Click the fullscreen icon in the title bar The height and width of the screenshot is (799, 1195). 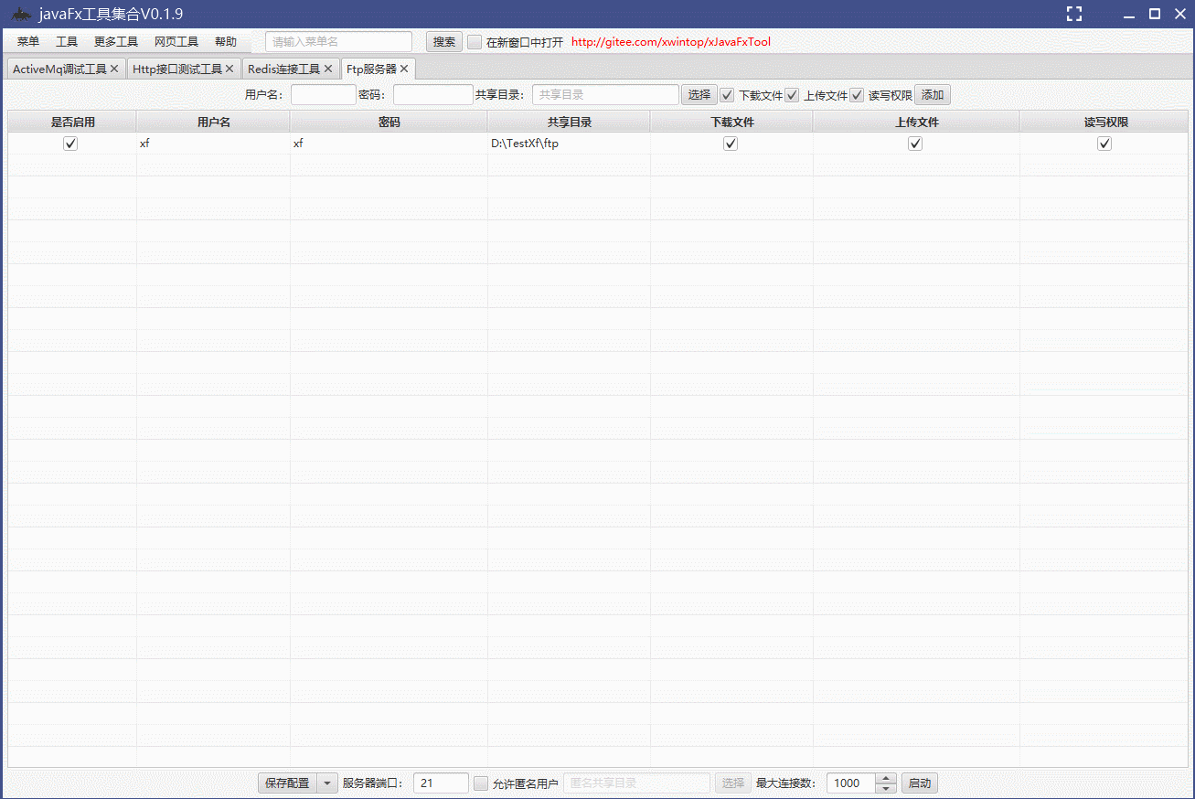click(1073, 14)
